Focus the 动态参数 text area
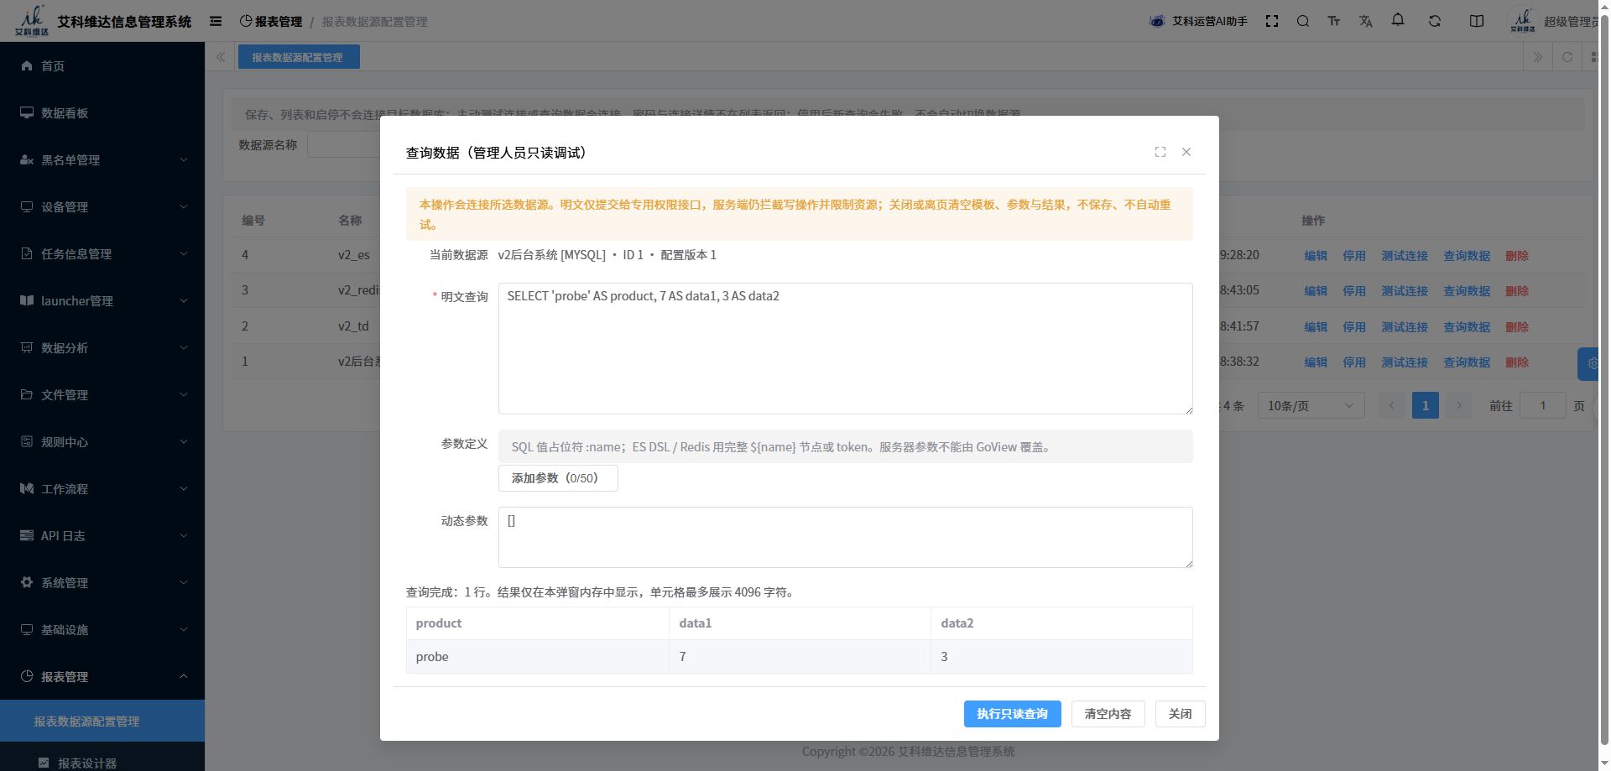Image resolution: width=1611 pixels, height=771 pixels. [845, 537]
